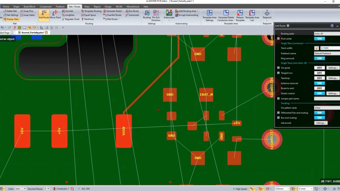Open the Manufacture ribbon tab
The height and width of the screenshot is (191, 340).
point(133,6)
